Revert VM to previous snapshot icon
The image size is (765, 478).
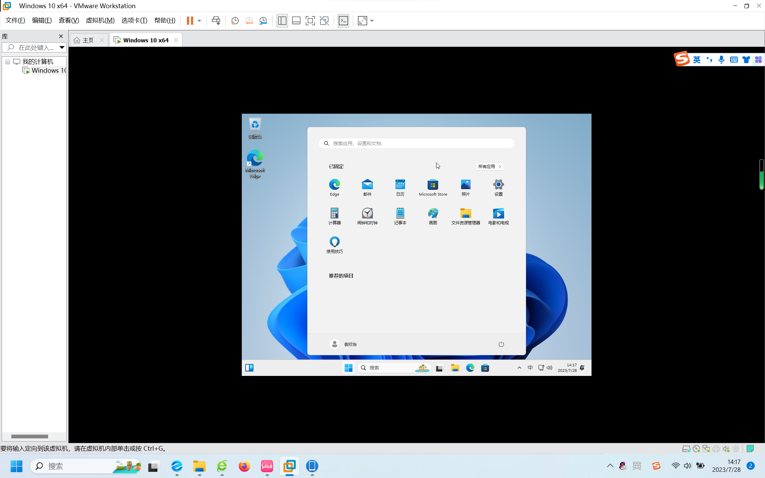point(249,21)
